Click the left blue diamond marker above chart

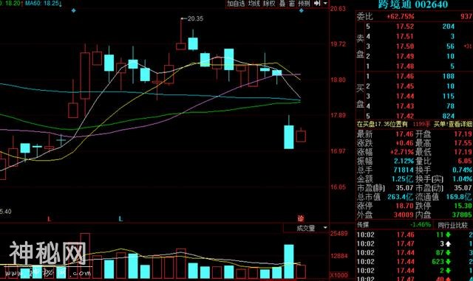tap(74, 10)
